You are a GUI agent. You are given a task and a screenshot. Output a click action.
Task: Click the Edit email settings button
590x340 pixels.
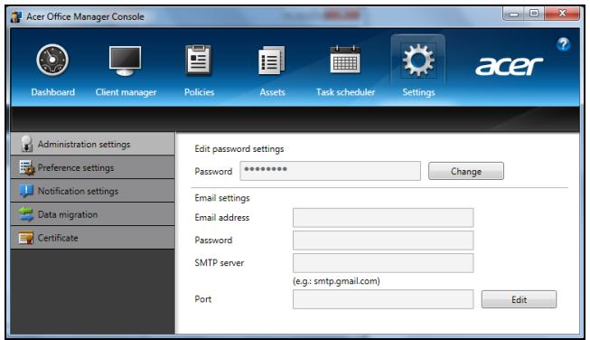pyautogui.click(x=519, y=299)
